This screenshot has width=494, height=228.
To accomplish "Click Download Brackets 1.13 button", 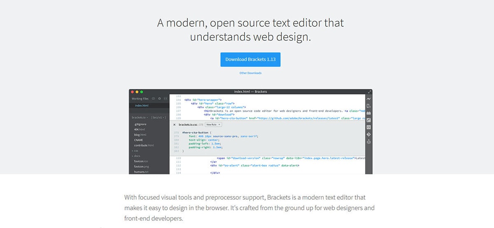I will tap(250, 59).
